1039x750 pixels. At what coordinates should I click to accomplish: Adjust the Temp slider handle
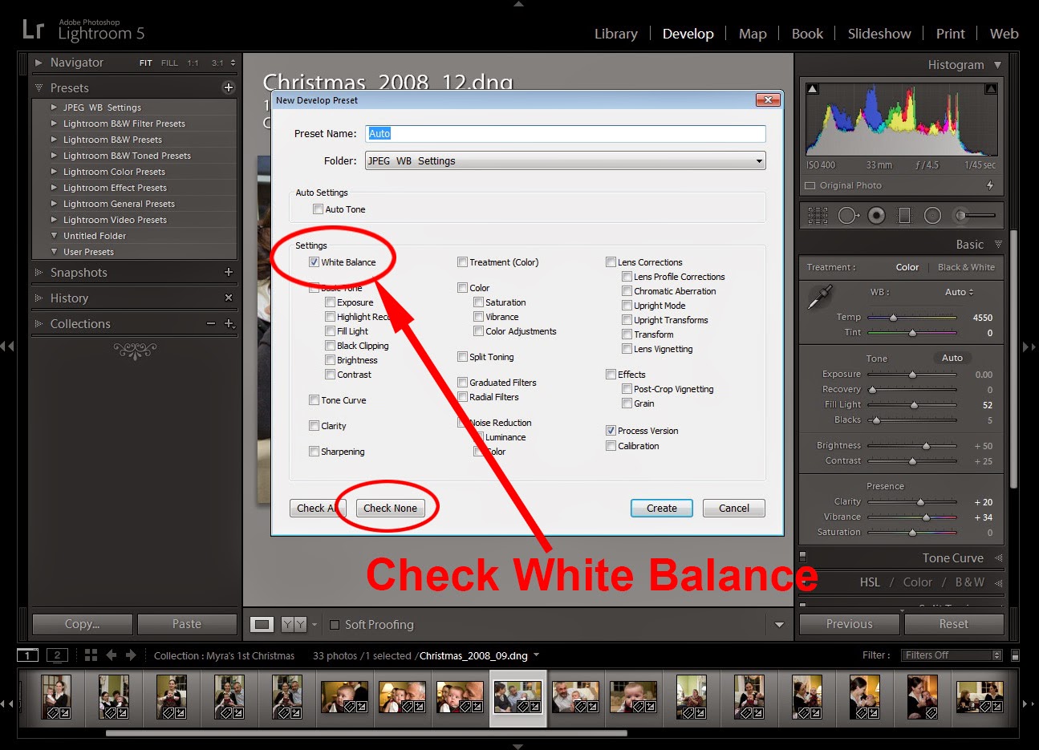coord(893,318)
